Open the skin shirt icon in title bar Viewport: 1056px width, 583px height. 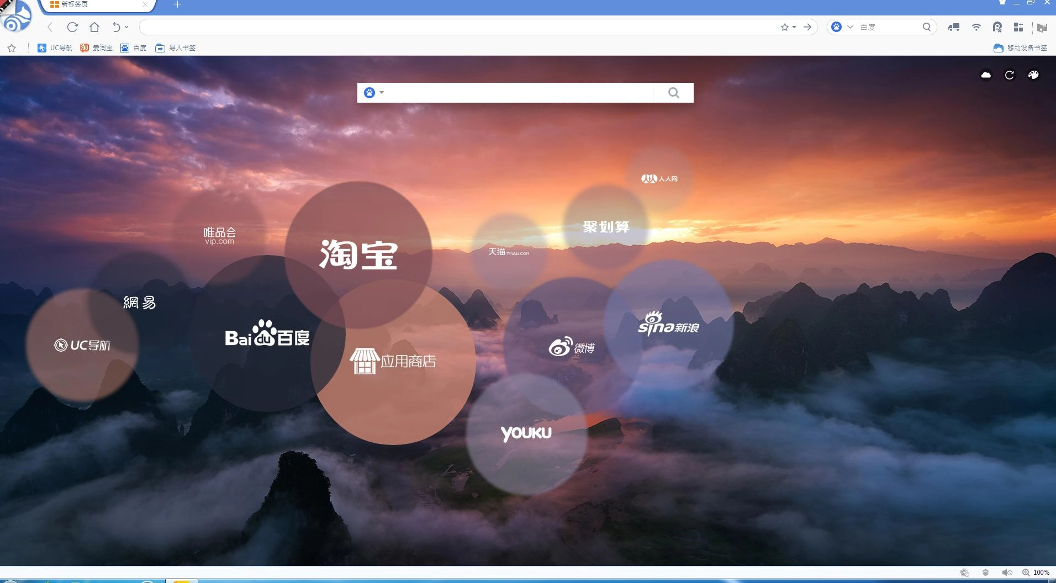(x=1002, y=3)
